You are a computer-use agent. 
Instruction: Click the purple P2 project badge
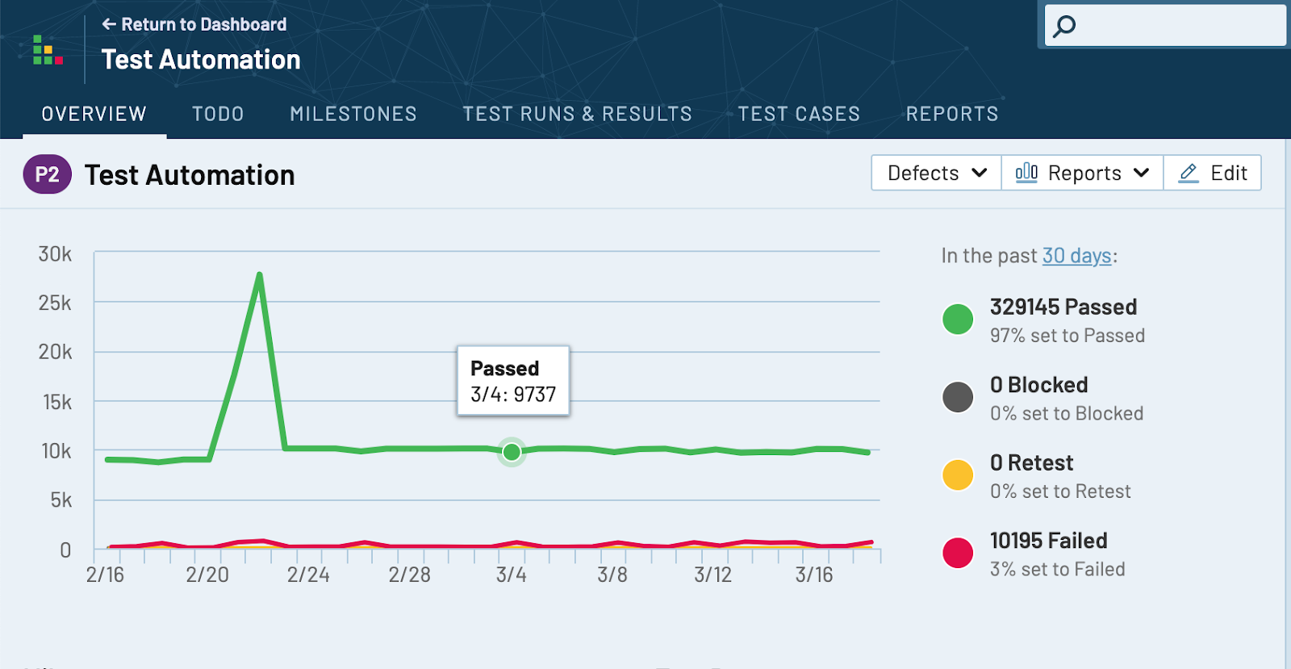click(47, 174)
